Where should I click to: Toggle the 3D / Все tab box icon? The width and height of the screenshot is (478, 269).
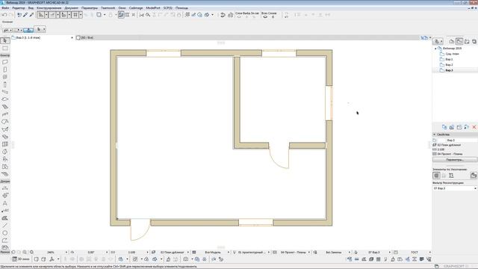[78, 37]
